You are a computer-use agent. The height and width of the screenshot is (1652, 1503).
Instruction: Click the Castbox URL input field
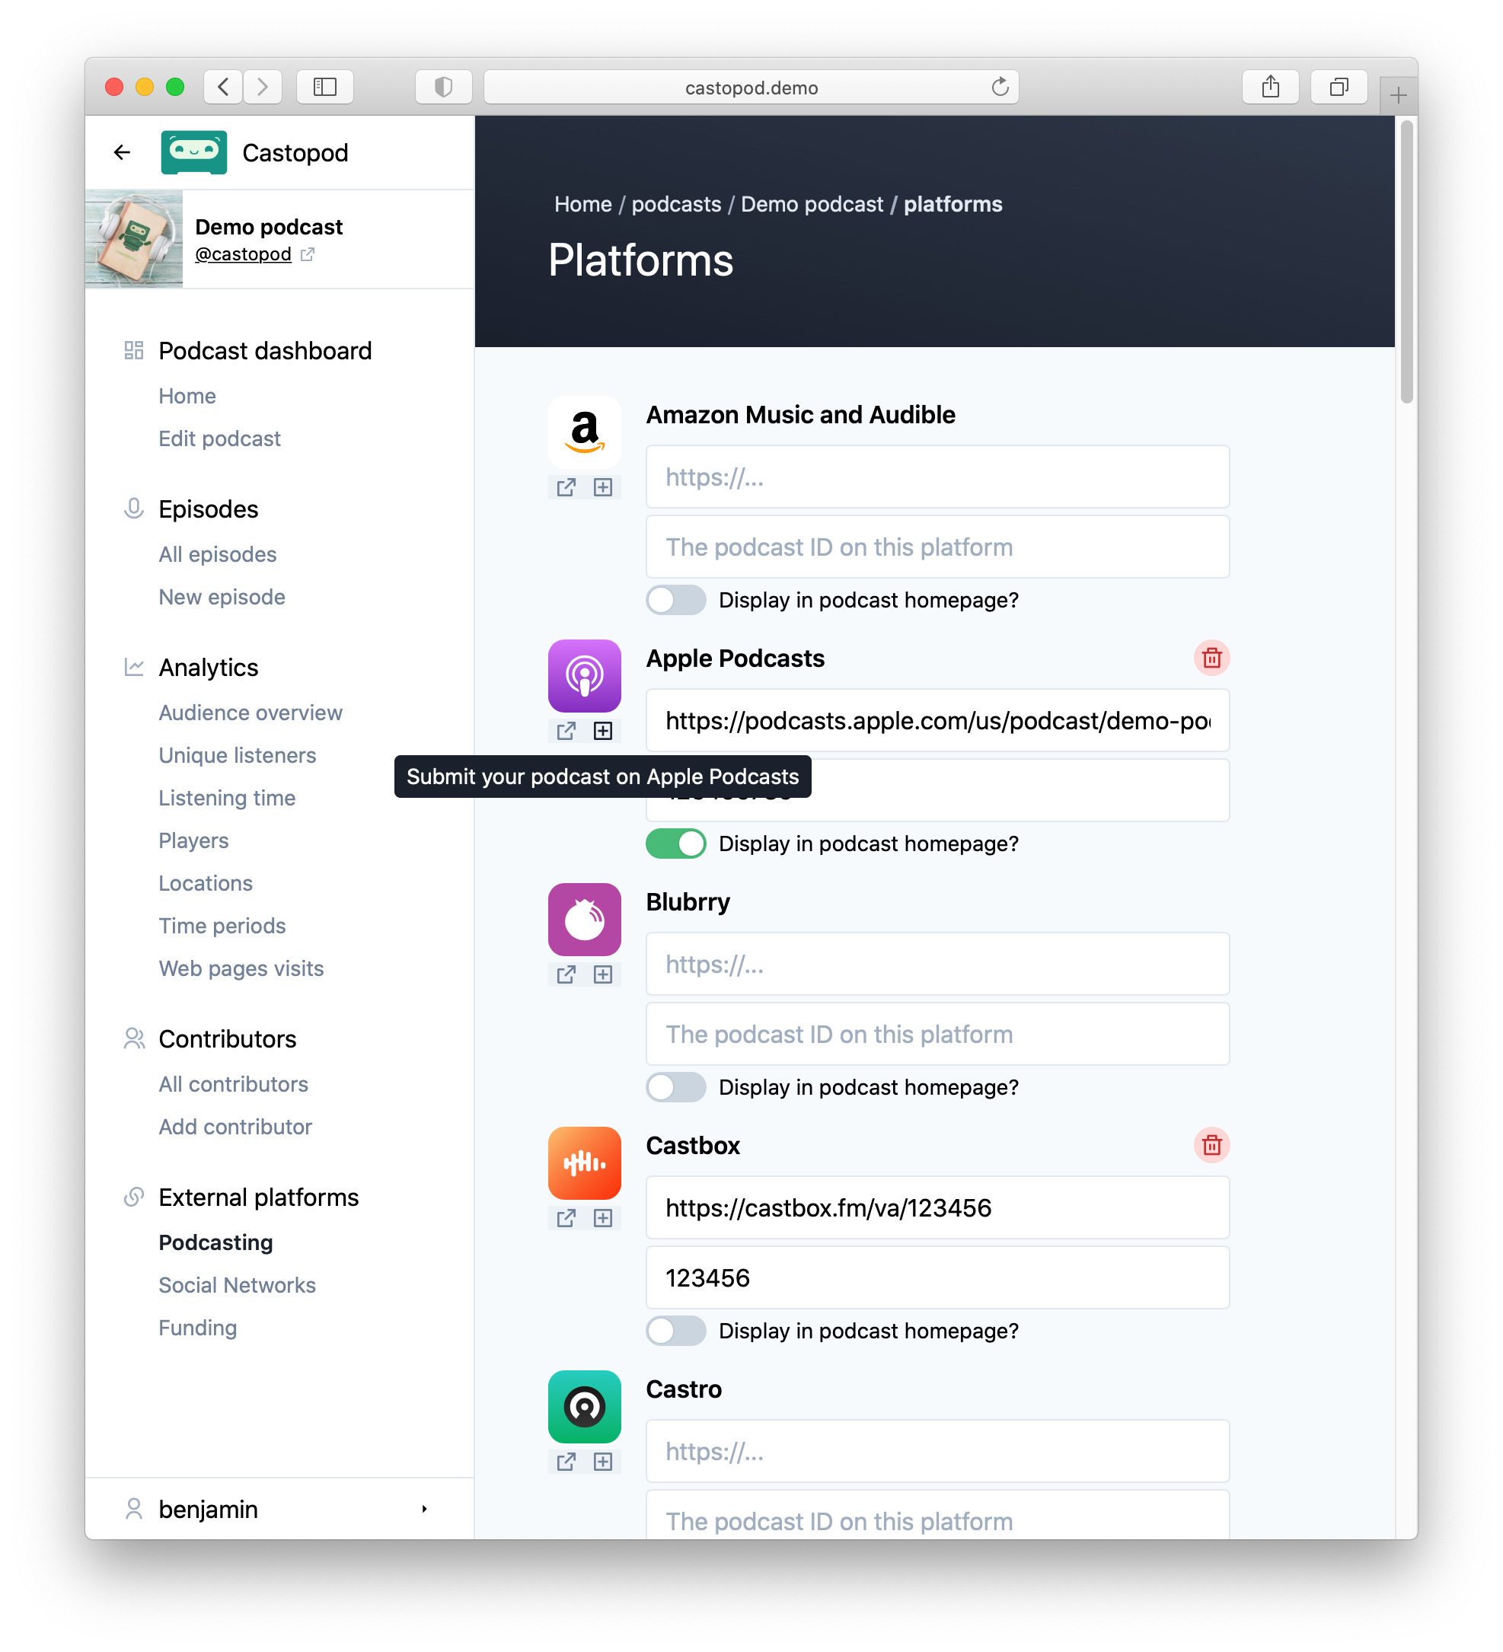[x=939, y=1207]
